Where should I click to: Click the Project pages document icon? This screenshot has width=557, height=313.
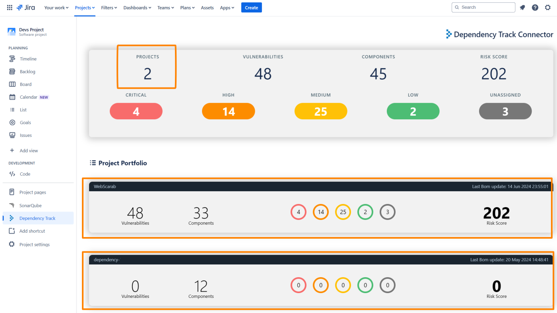[12, 192]
